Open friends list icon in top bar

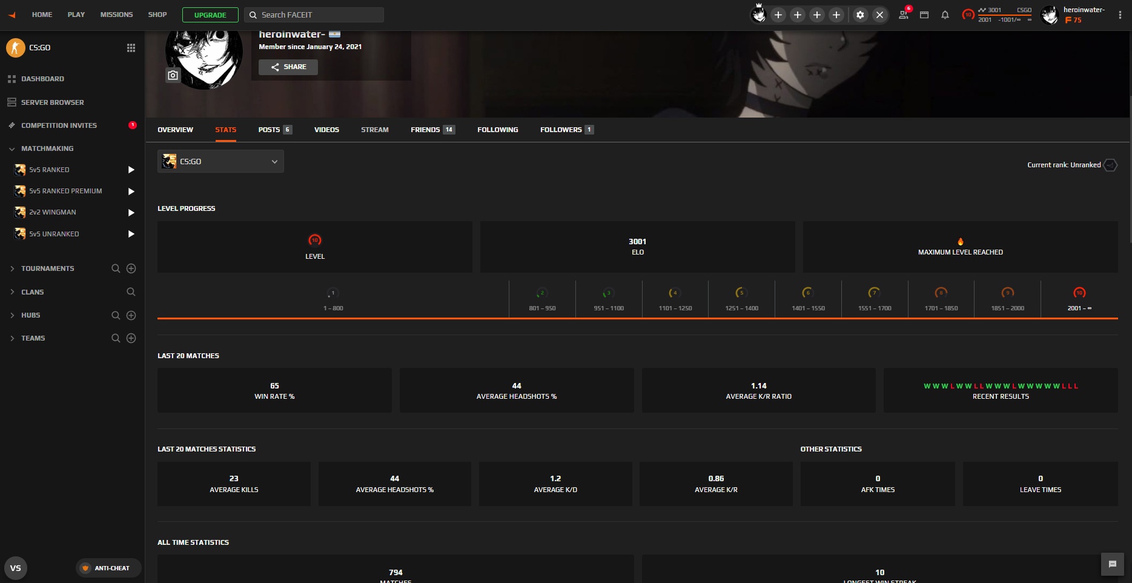tap(903, 15)
